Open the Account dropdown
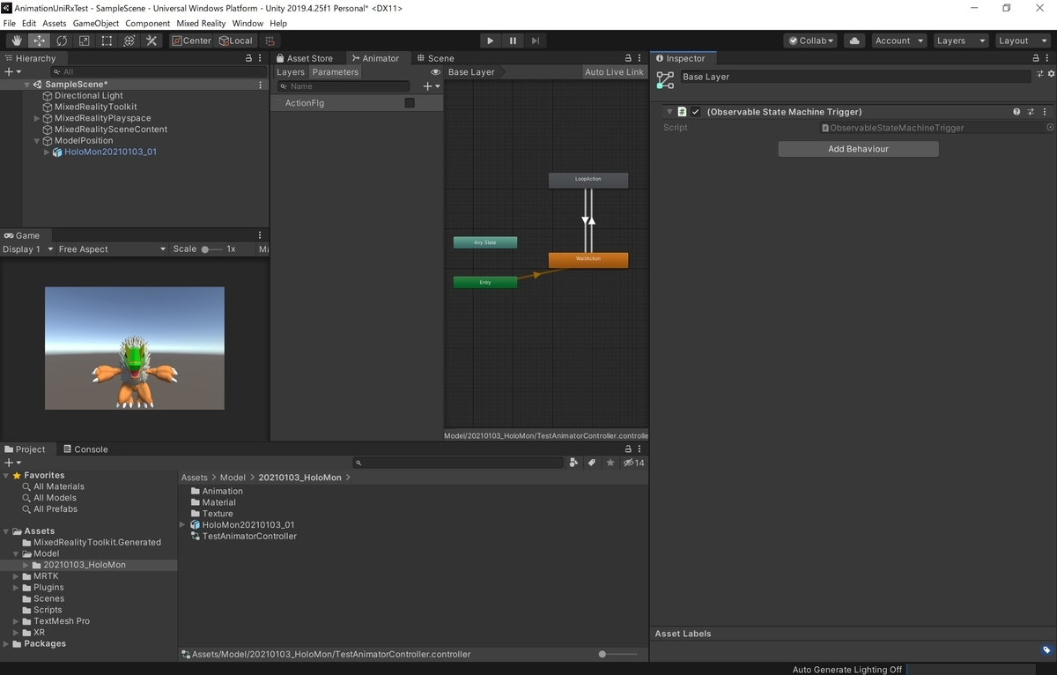Viewport: 1057px width, 675px height. click(898, 41)
